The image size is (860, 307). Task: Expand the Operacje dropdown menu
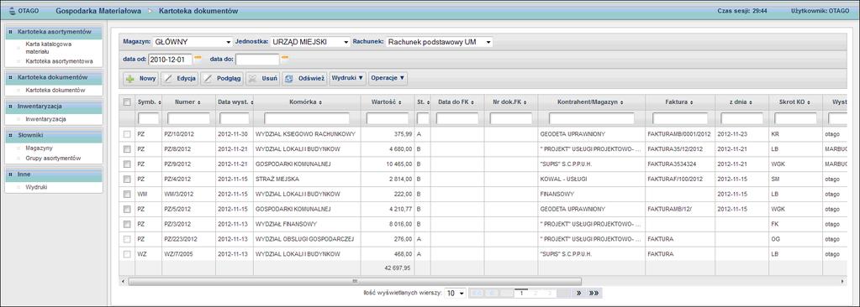[x=388, y=78]
